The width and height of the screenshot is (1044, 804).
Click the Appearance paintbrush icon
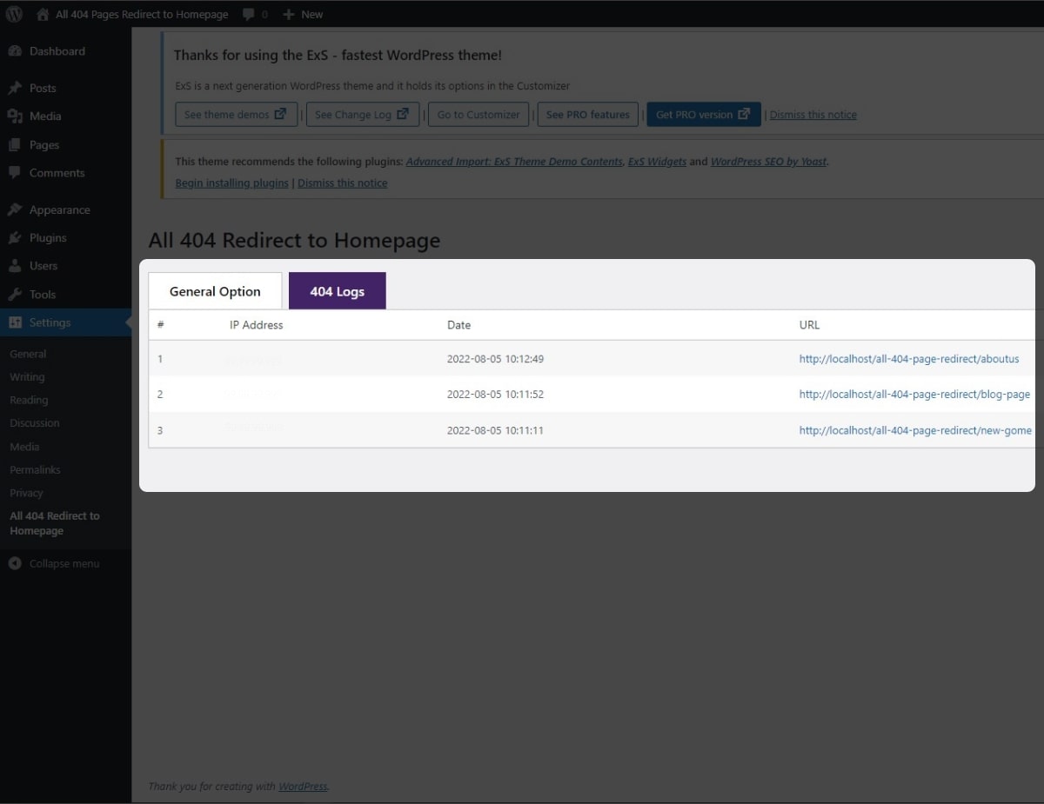(x=15, y=209)
